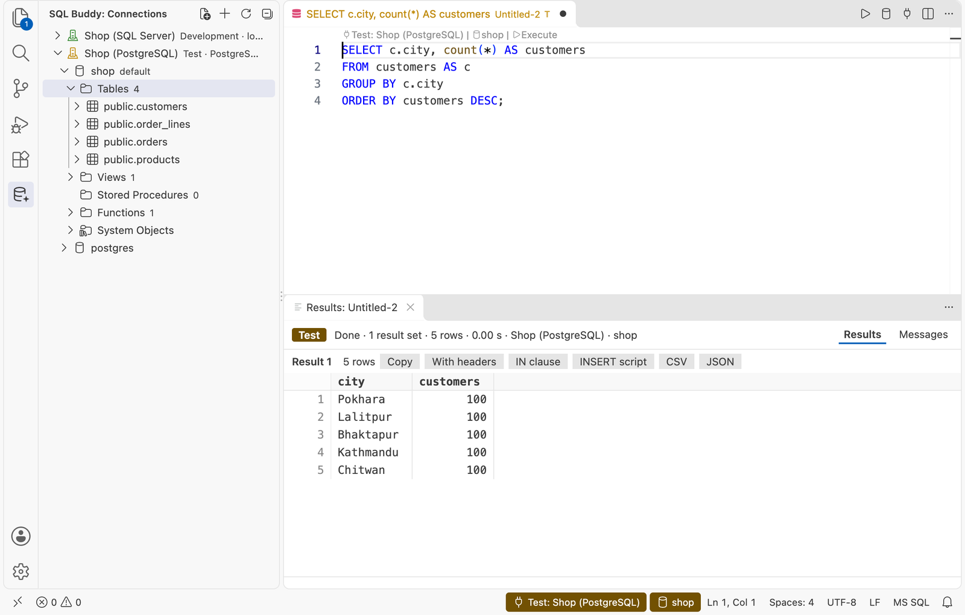The width and height of the screenshot is (965, 615).
Task: Expand public.customers table
Action: coord(77,106)
